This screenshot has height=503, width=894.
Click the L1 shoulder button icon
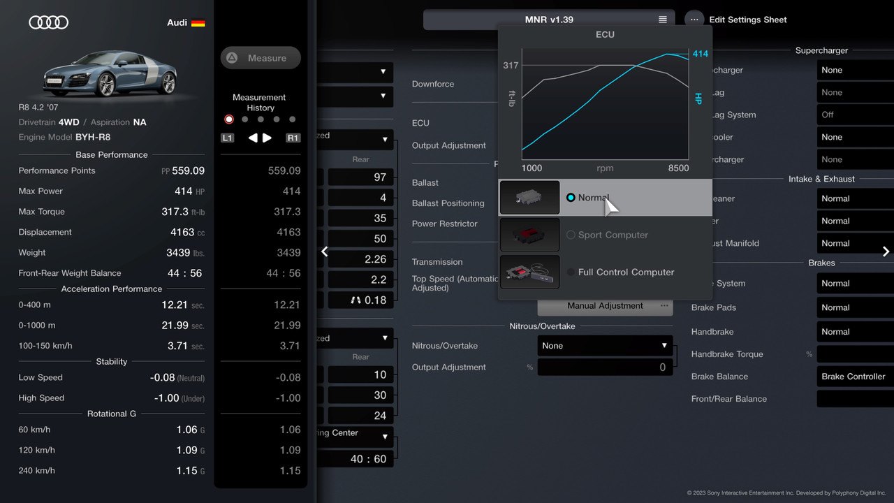pyautogui.click(x=227, y=138)
